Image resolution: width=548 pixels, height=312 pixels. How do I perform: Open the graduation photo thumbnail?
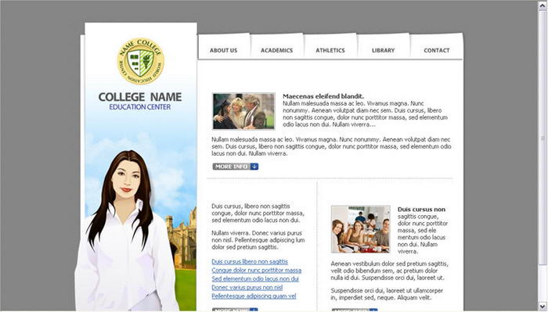pos(243,111)
